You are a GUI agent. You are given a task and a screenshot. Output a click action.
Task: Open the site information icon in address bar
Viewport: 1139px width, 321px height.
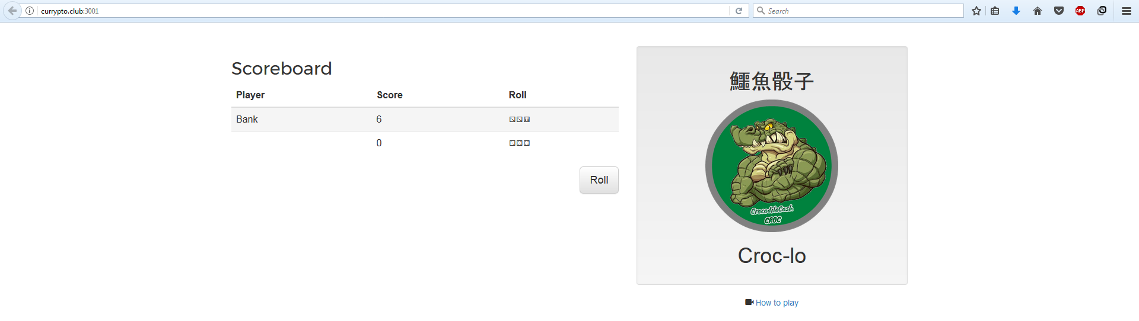point(30,11)
